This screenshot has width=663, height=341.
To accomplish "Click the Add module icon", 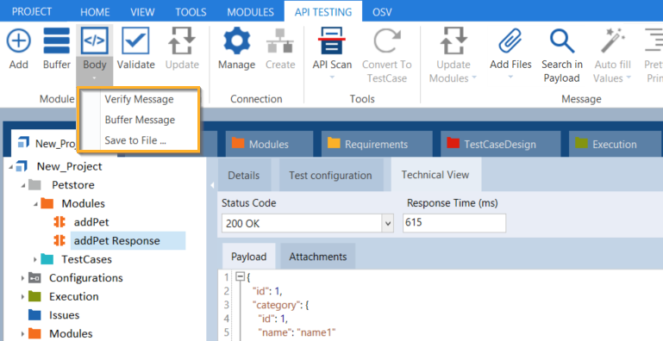I will tap(19, 41).
